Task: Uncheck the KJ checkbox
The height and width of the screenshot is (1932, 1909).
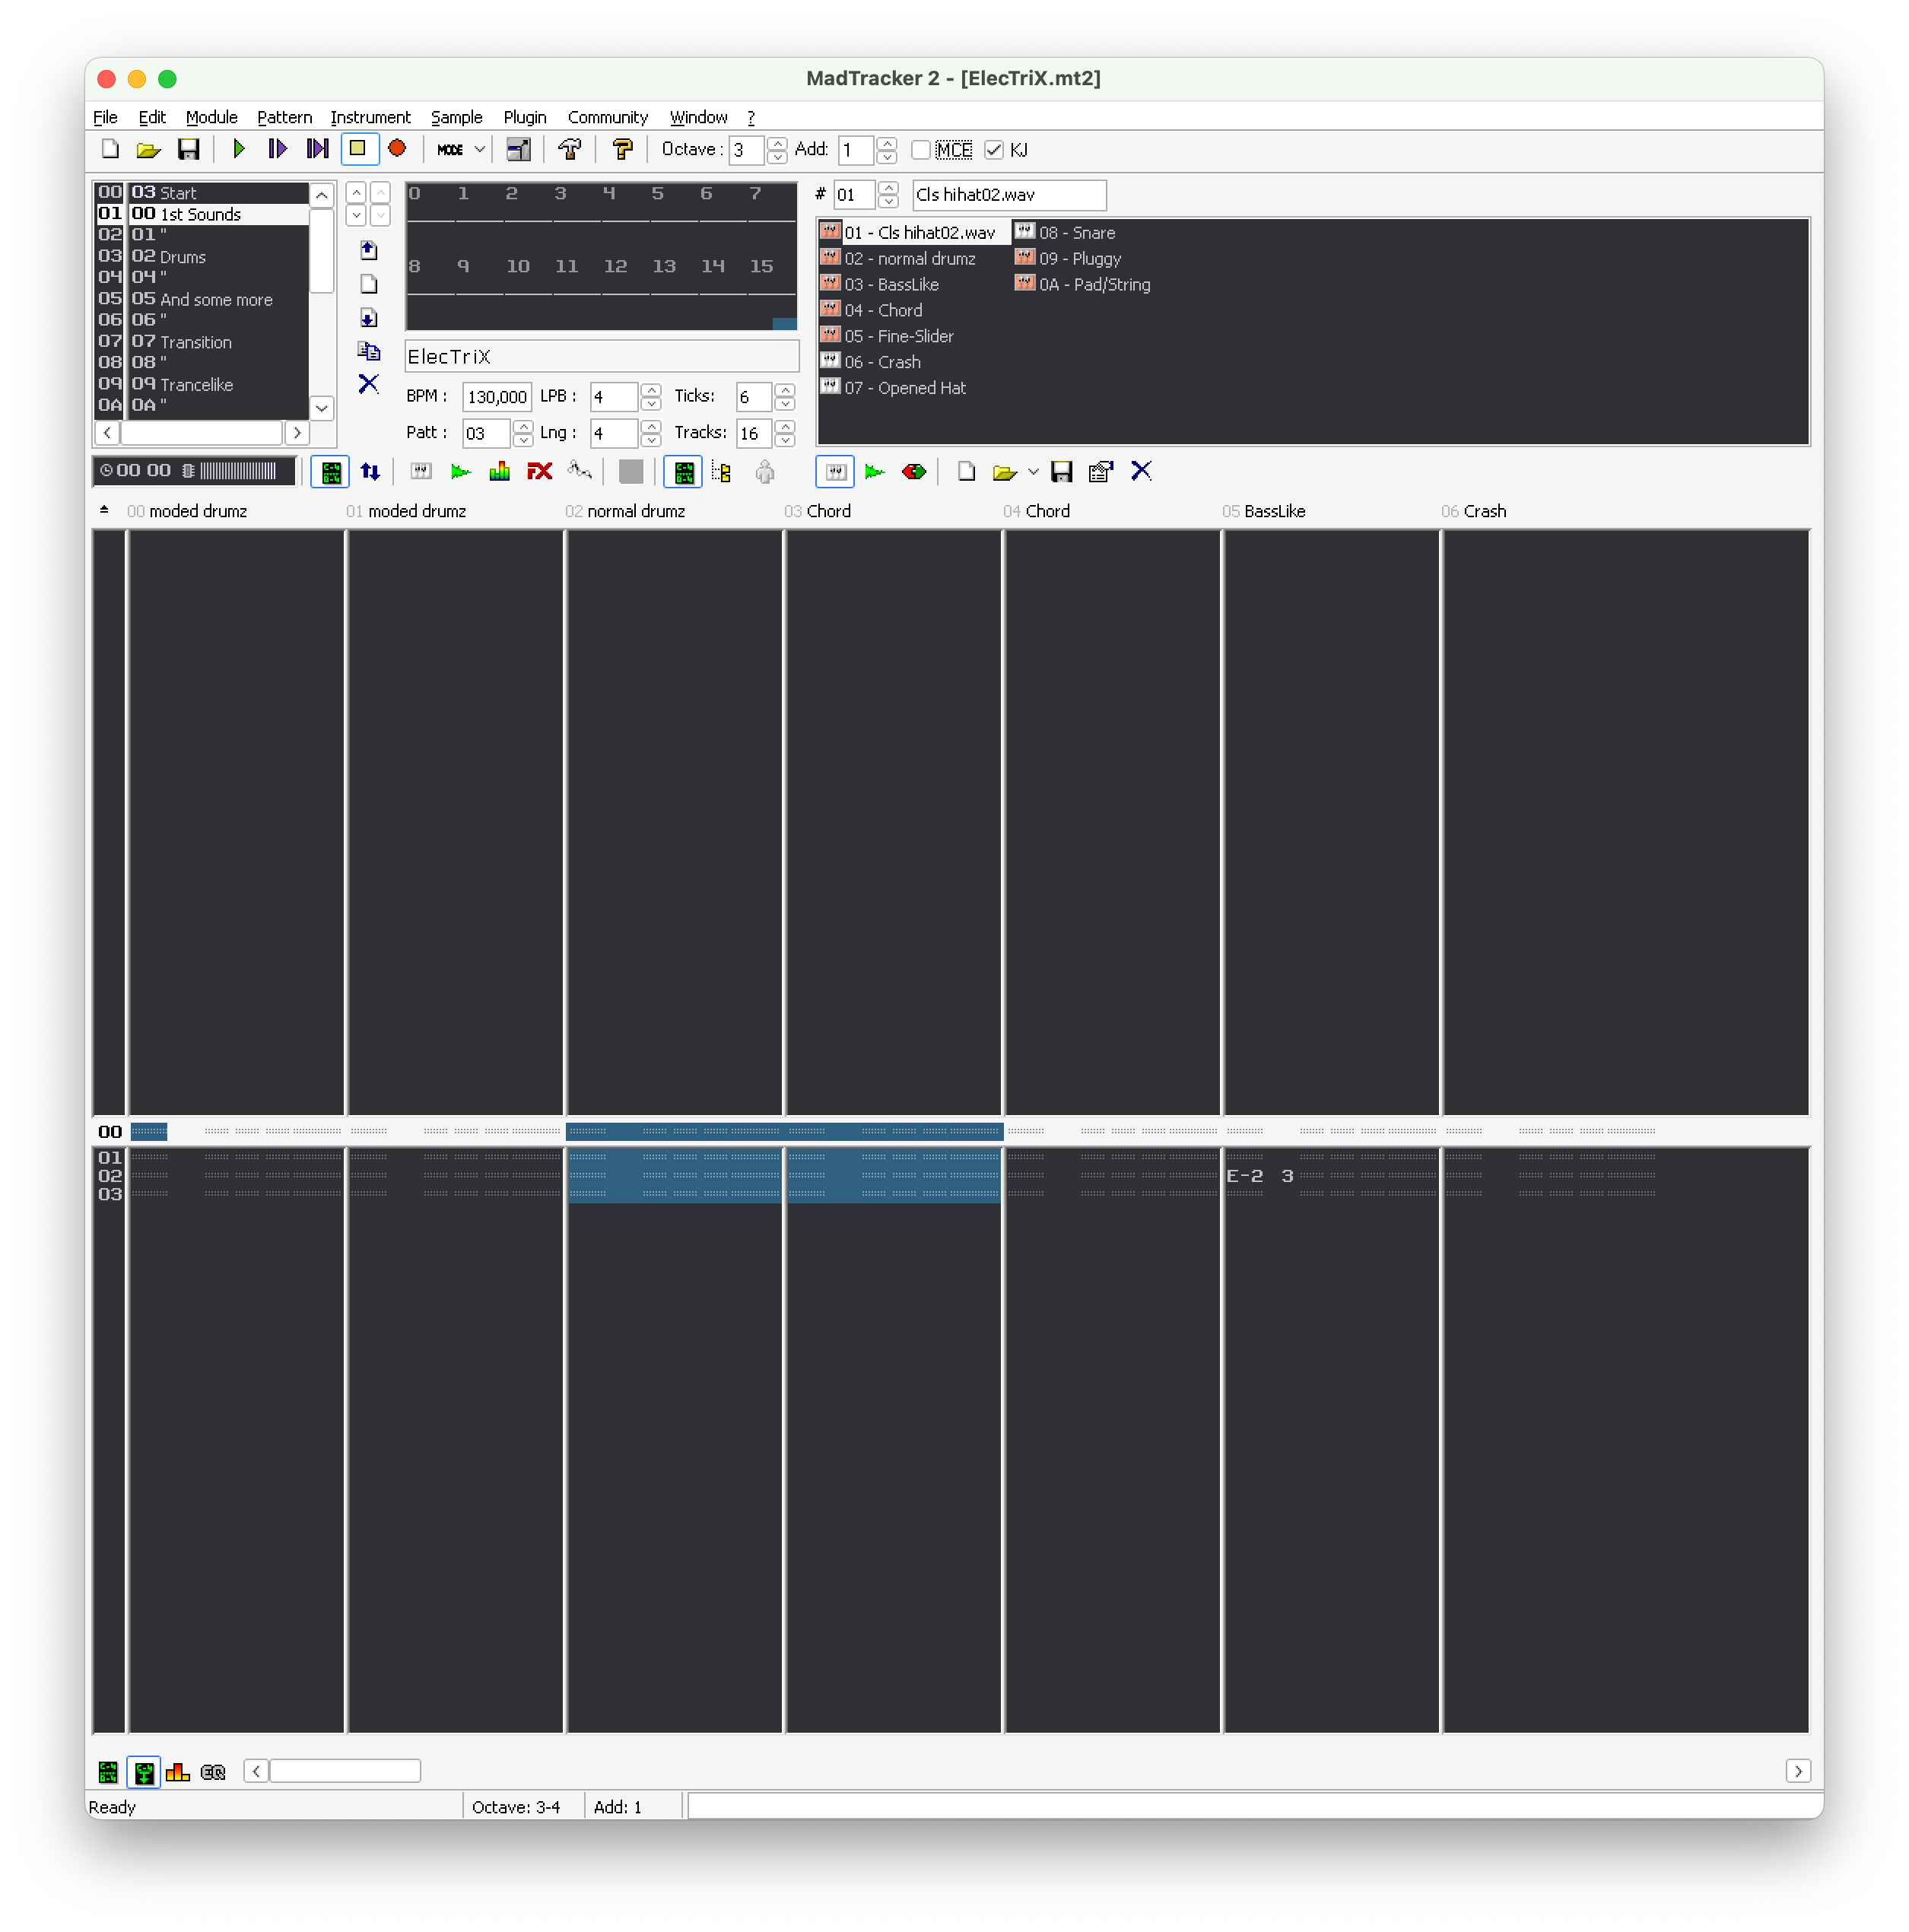Action: pyautogui.click(x=993, y=150)
